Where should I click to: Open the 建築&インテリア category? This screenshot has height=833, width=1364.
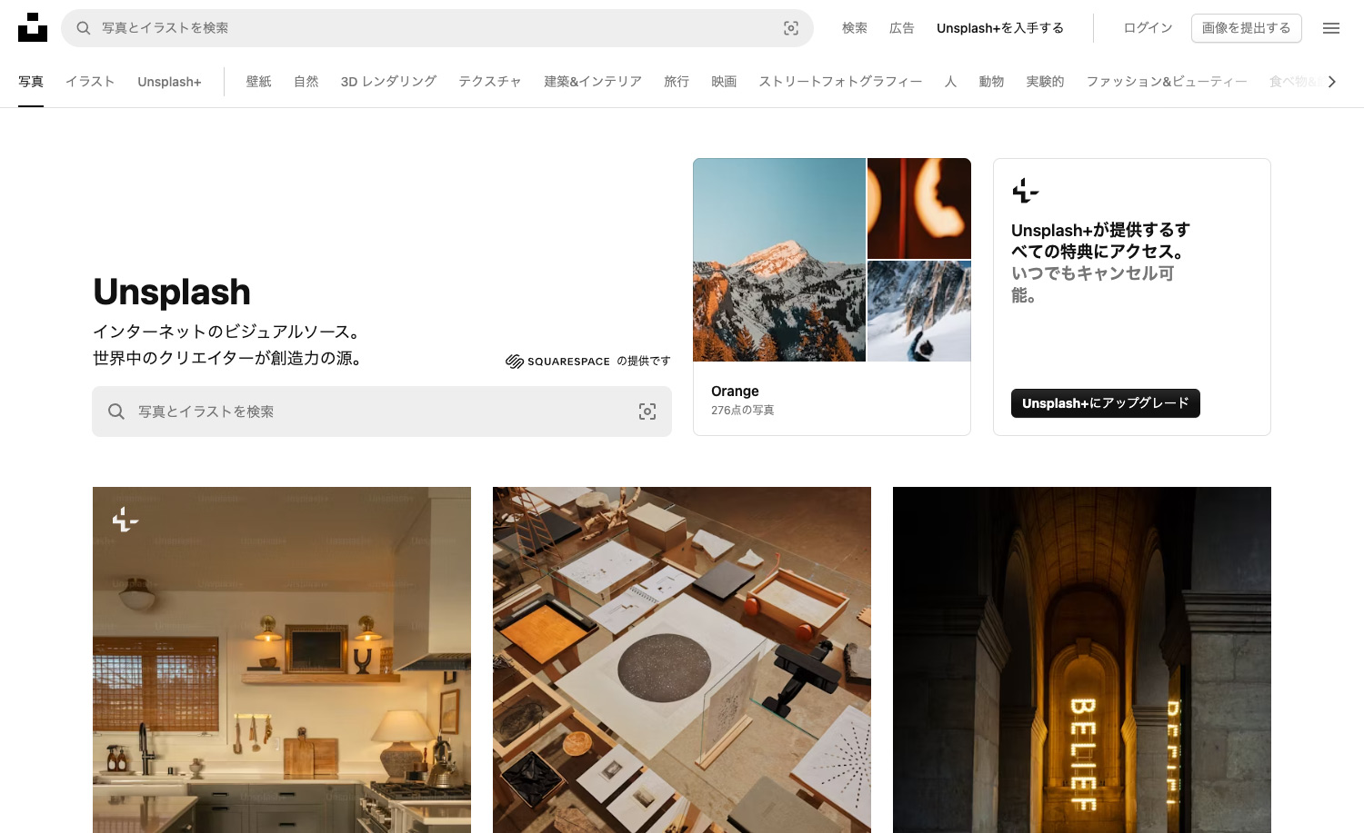pyautogui.click(x=593, y=82)
